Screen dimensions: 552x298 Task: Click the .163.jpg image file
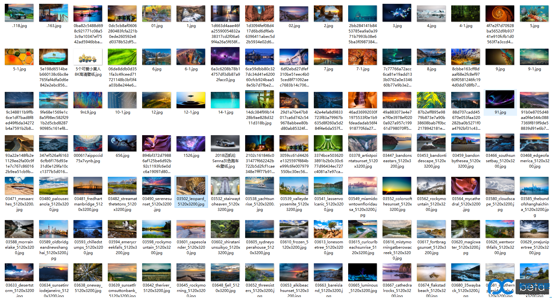click(53, 13)
